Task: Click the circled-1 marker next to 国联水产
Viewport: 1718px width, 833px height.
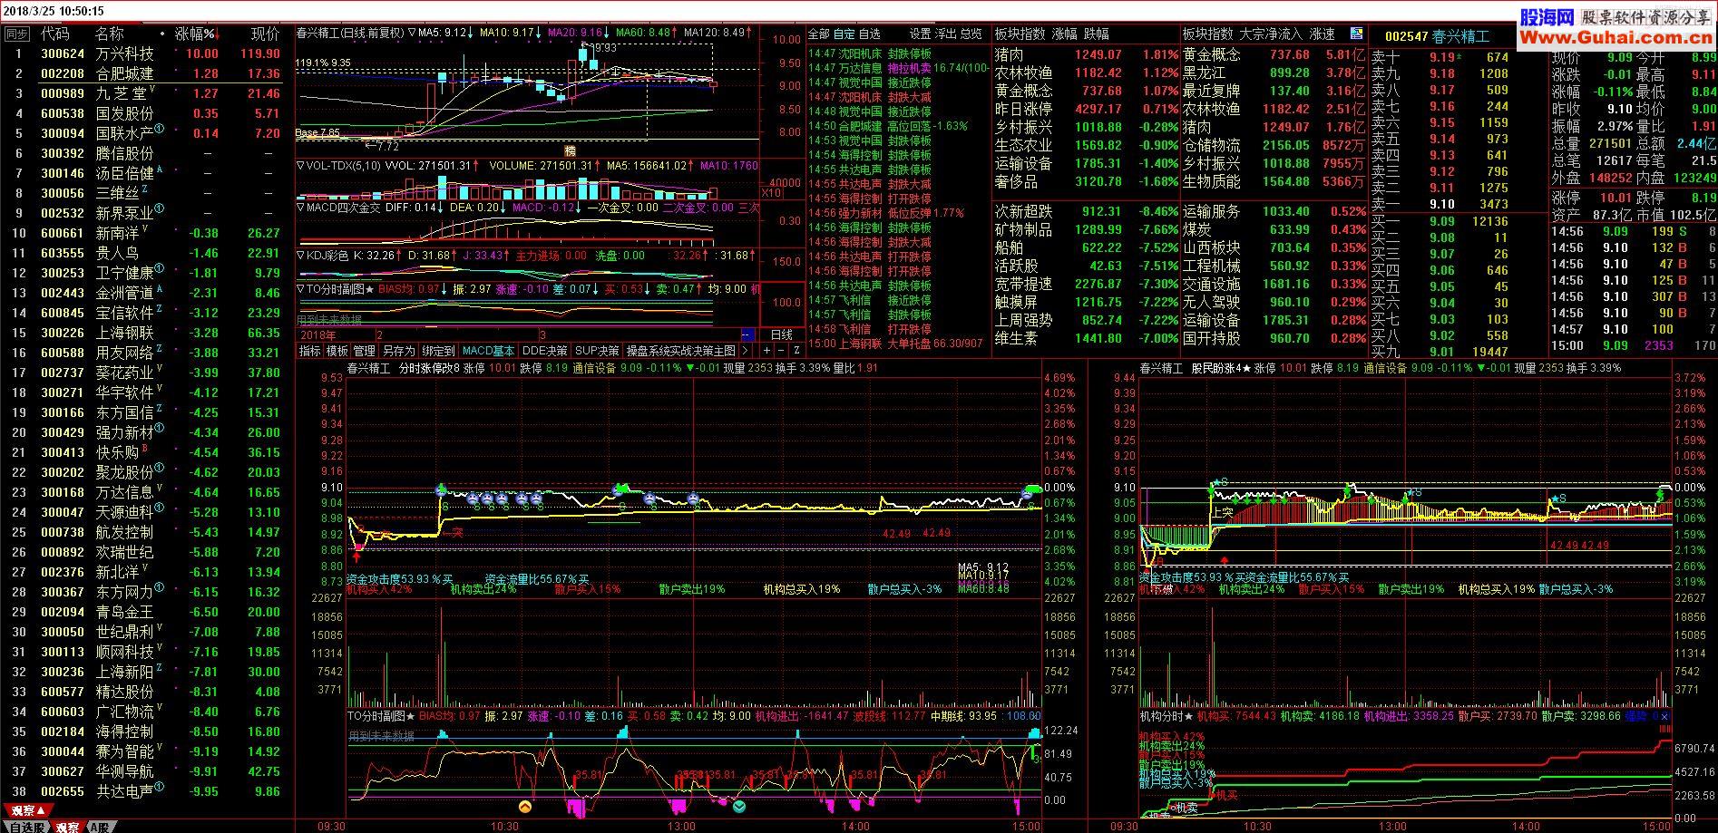Action: tap(160, 130)
